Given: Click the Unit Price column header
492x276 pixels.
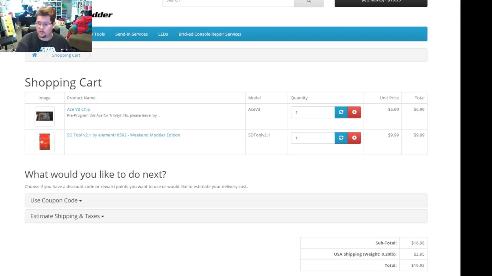Looking at the screenshot, I should pos(389,98).
